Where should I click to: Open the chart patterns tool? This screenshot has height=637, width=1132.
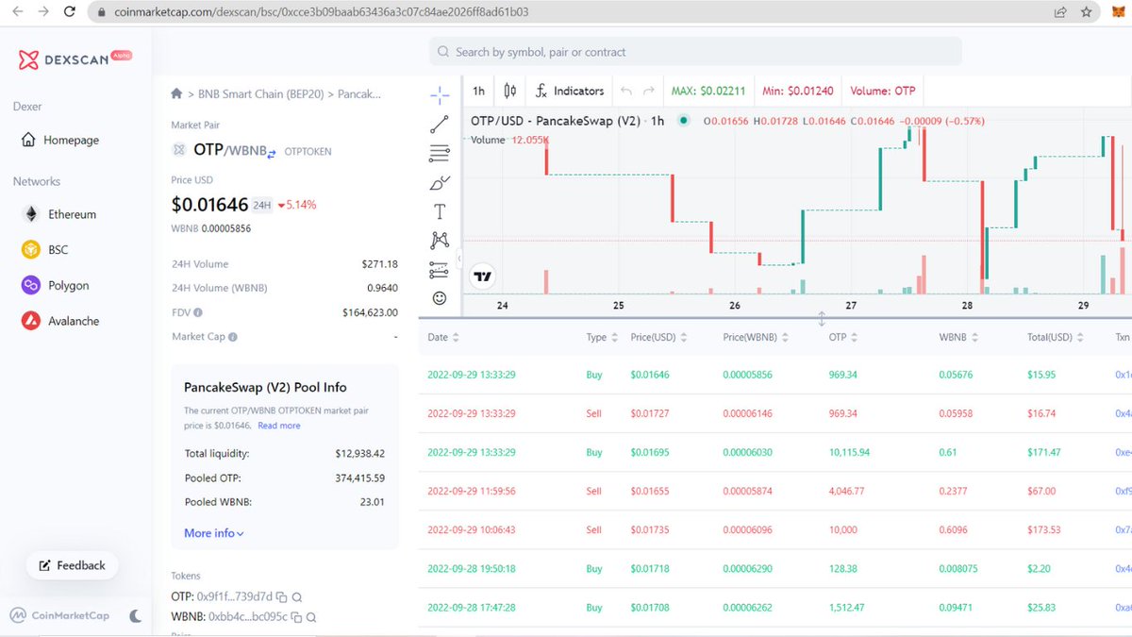point(440,241)
